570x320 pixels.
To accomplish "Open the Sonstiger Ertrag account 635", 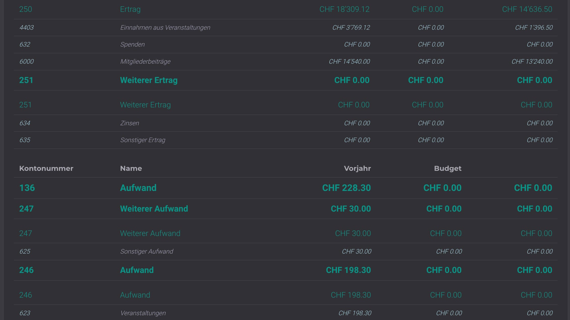I will 142,140.
